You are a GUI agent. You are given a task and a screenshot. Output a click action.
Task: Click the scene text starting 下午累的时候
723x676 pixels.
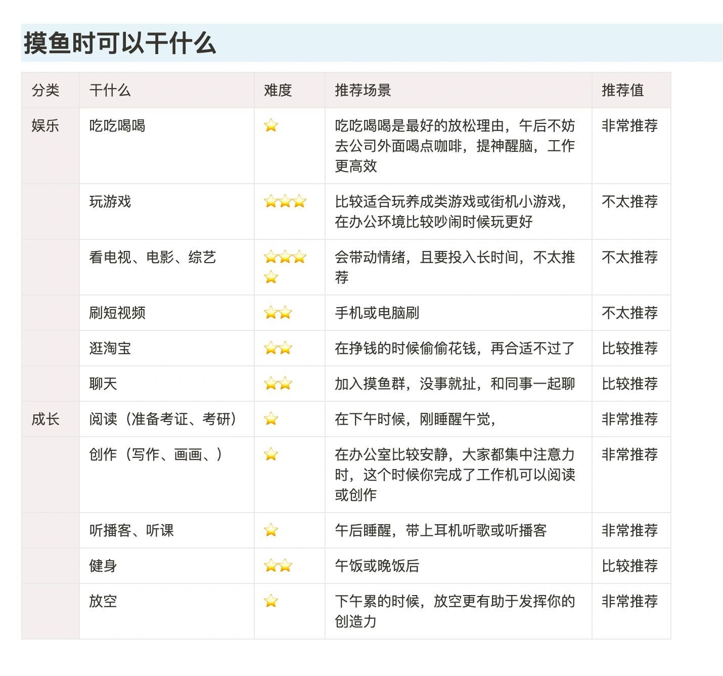455,611
